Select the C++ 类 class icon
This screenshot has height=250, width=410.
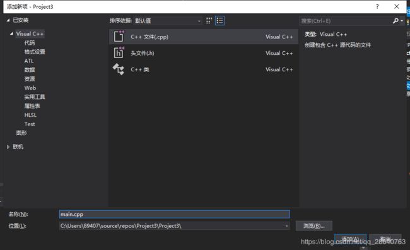(x=119, y=69)
